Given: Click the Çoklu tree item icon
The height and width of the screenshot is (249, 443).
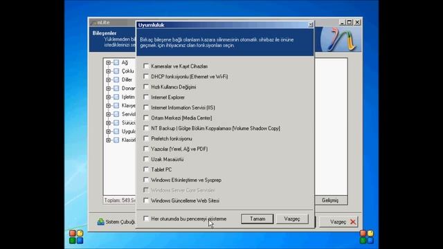Looking at the screenshot, I should point(116,71).
